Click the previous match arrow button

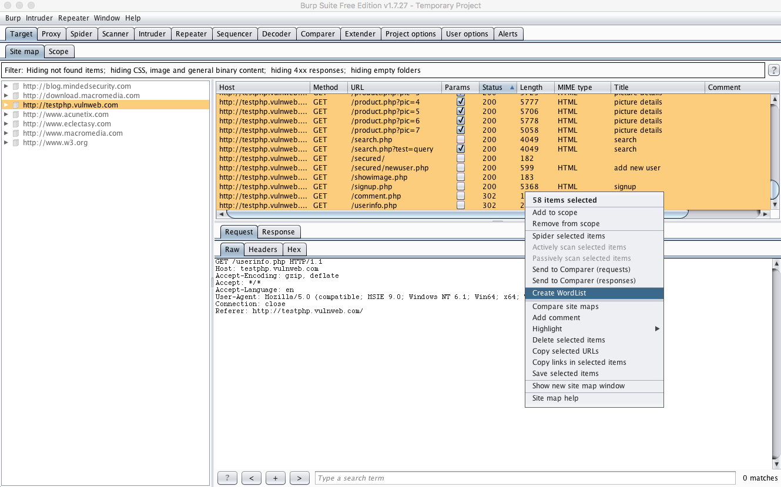point(252,478)
